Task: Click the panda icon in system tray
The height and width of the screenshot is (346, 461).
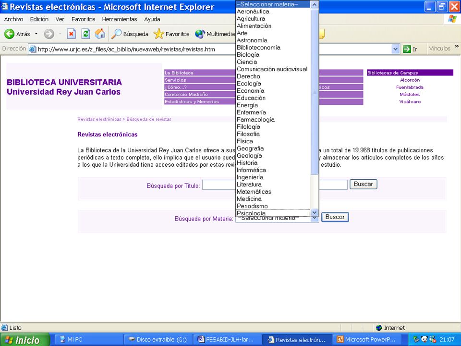Action: (x=424, y=340)
